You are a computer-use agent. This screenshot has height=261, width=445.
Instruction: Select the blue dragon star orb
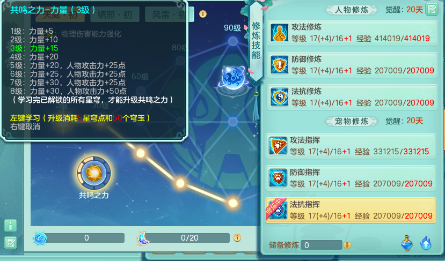tap(233, 78)
